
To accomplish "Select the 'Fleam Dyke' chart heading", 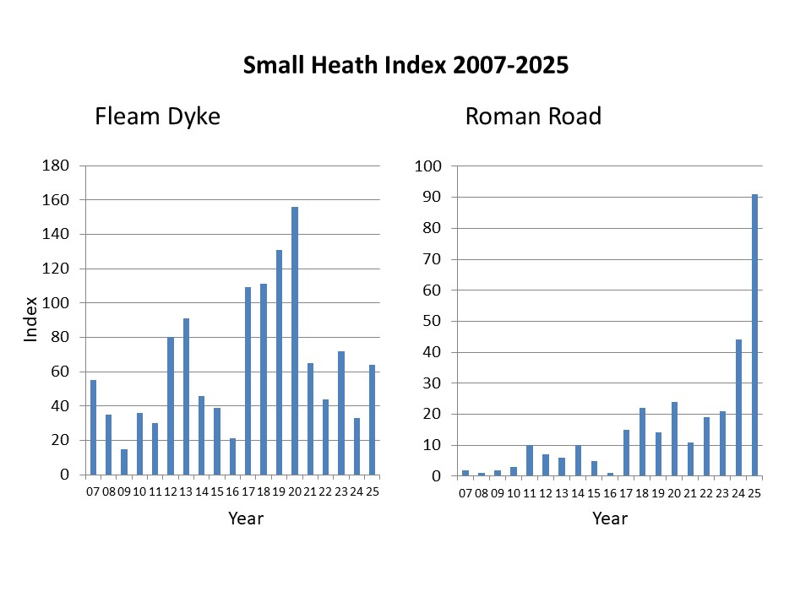I will pos(157,116).
